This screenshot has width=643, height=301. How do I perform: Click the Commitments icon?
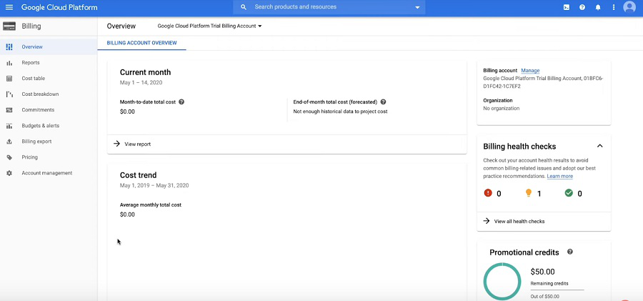click(x=9, y=110)
